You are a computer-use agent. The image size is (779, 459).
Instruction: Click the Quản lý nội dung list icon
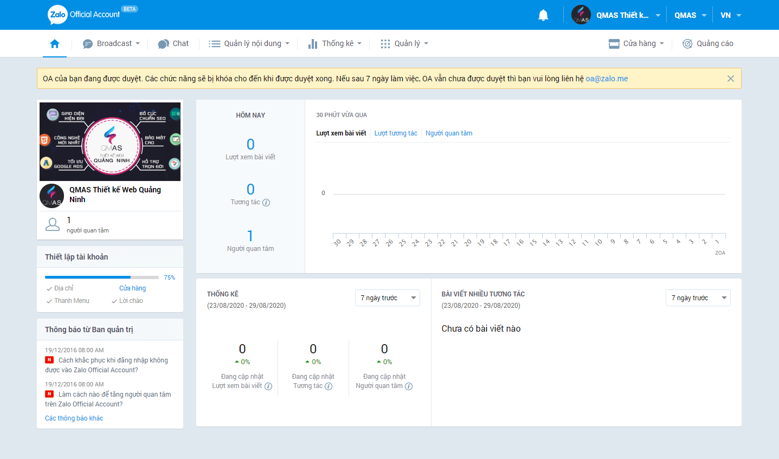tap(215, 44)
